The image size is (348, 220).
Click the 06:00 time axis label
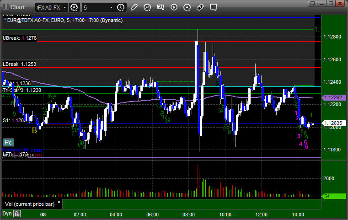pos(152,215)
